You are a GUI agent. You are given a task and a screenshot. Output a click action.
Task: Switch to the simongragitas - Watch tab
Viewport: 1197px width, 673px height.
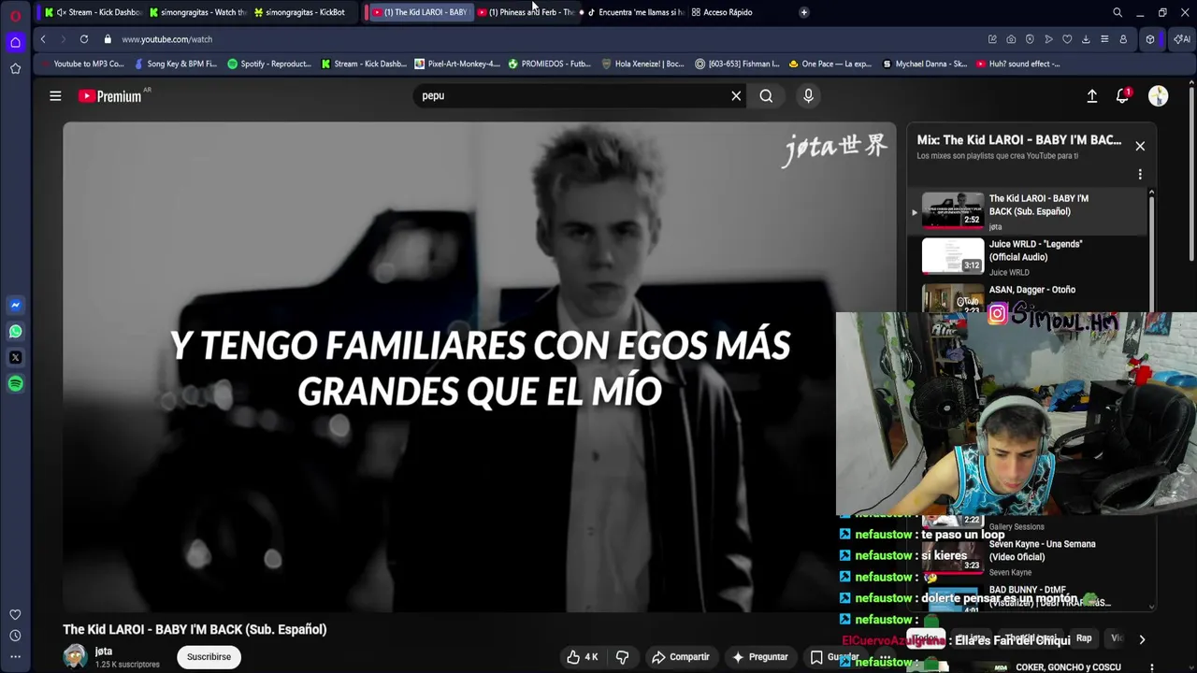pyautogui.click(x=197, y=12)
